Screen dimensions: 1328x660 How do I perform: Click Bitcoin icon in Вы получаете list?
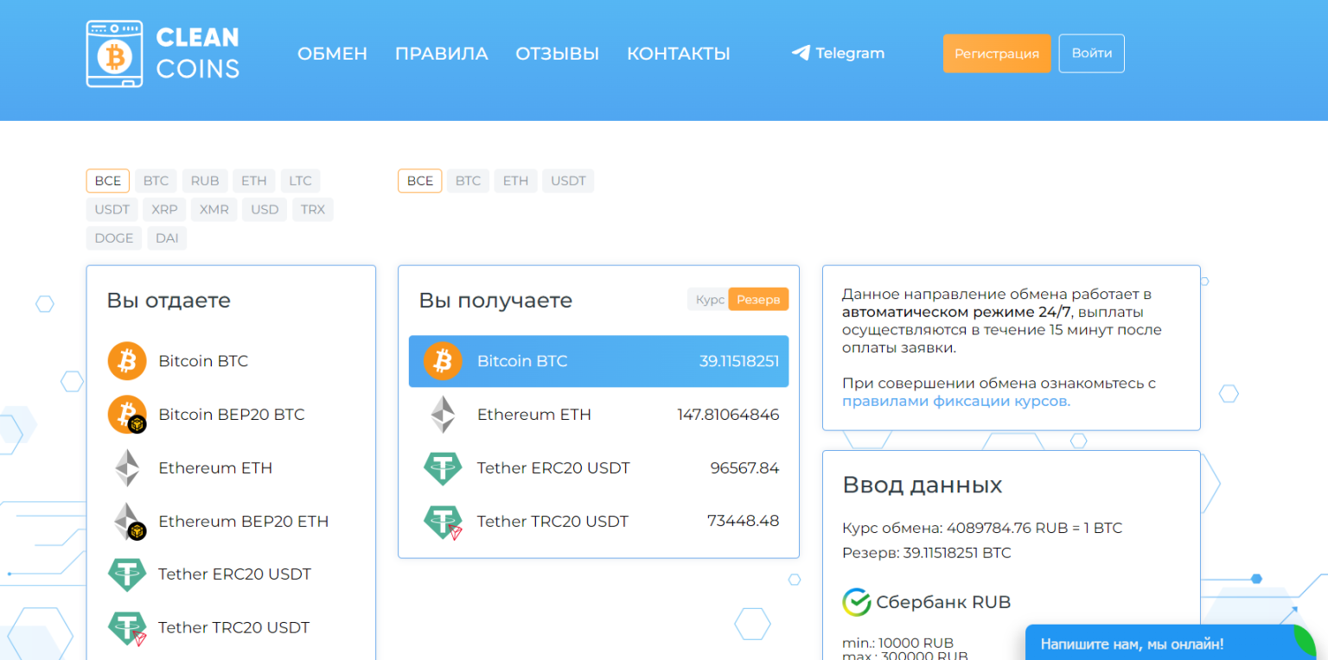click(x=443, y=360)
